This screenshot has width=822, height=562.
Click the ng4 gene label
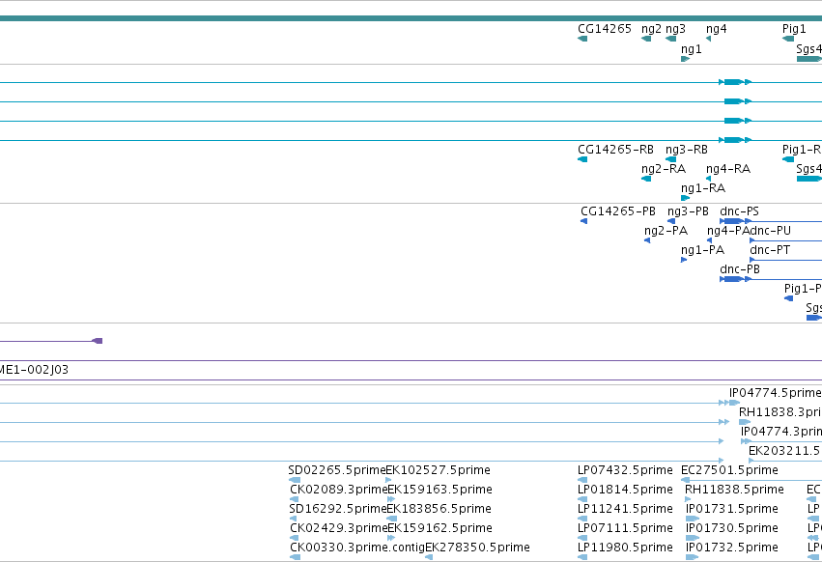(x=716, y=29)
